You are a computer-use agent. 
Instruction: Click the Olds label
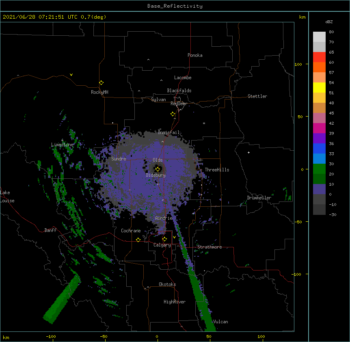[x=158, y=160]
